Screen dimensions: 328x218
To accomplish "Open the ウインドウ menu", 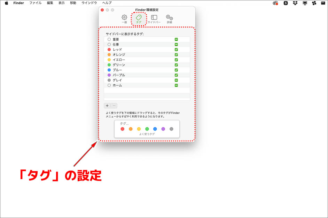I will (x=89, y=3).
